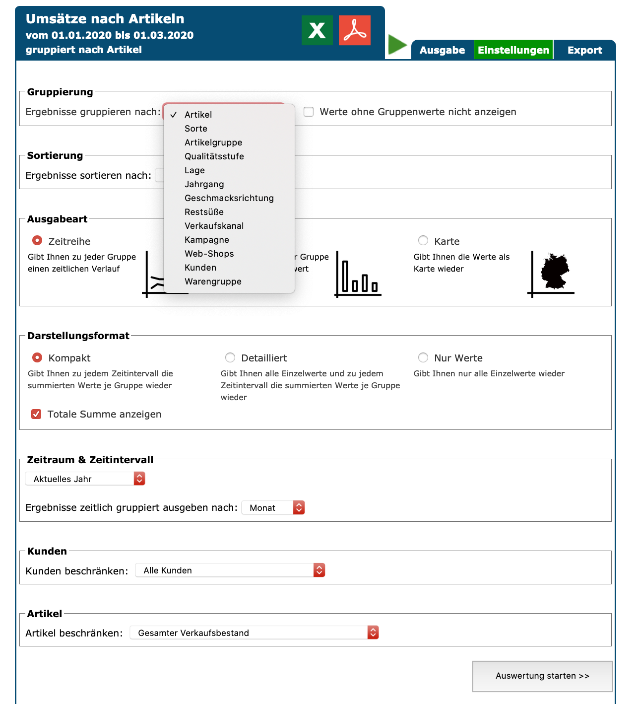Click the bar chart illustration icon
The width and height of the screenshot is (637, 704).
tap(358, 274)
